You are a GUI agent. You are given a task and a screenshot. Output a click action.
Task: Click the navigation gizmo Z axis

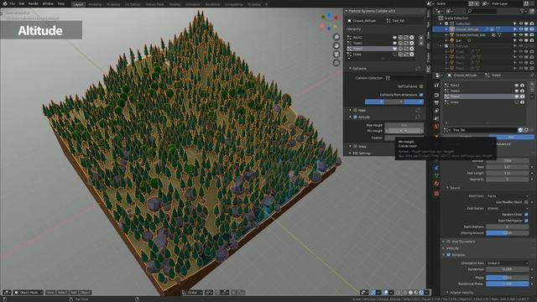click(329, 16)
